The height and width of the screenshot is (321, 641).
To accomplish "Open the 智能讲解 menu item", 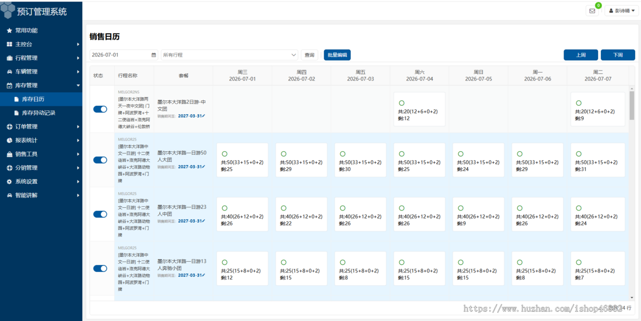I will [41, 195].
